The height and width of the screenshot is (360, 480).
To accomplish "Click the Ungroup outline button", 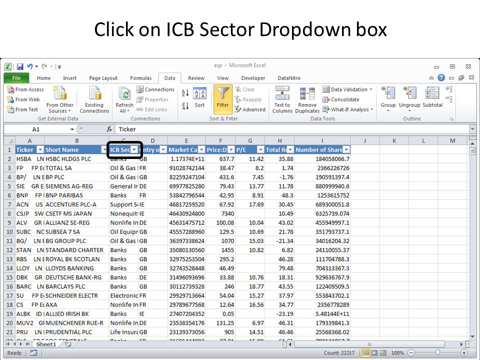I will tap(409, 98).
